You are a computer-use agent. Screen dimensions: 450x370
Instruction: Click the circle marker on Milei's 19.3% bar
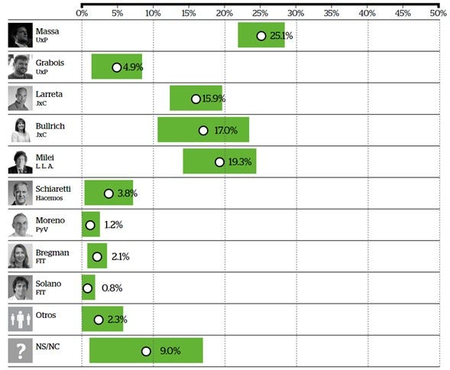(x=219, y=162)
